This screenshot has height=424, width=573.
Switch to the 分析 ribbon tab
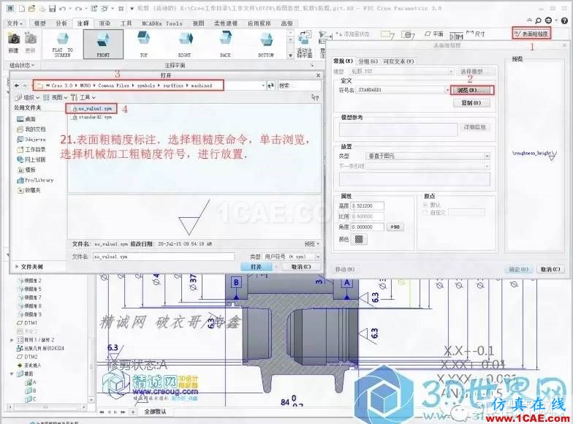point(61,23)
